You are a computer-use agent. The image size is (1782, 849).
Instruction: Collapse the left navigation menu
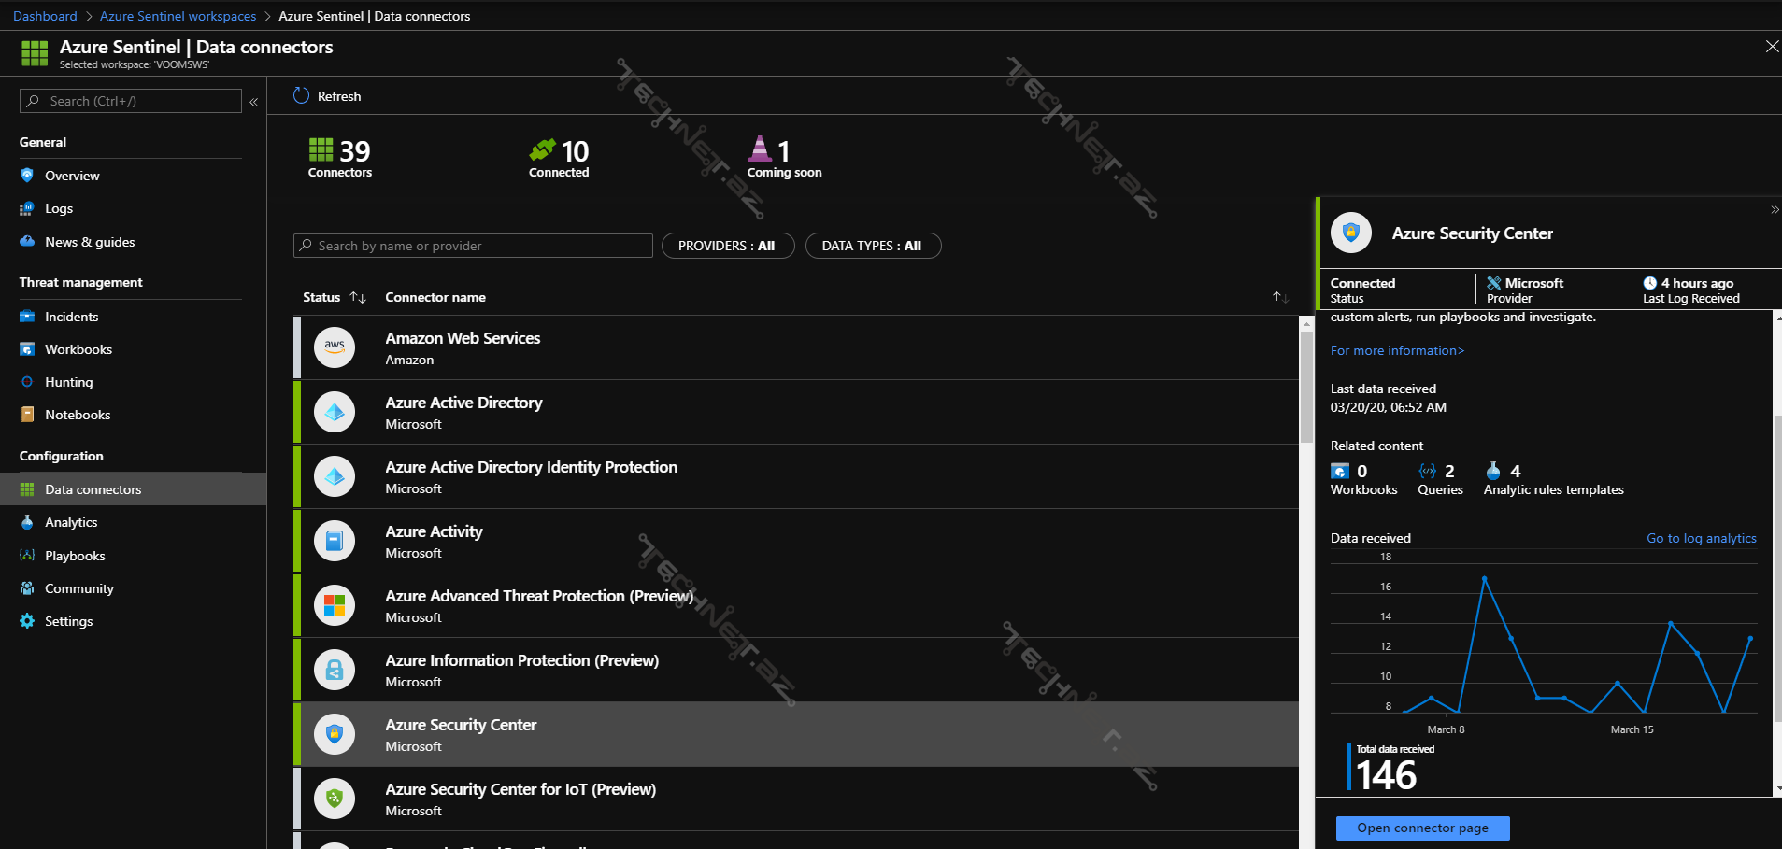pyautogui.click(x=253, y=102)
